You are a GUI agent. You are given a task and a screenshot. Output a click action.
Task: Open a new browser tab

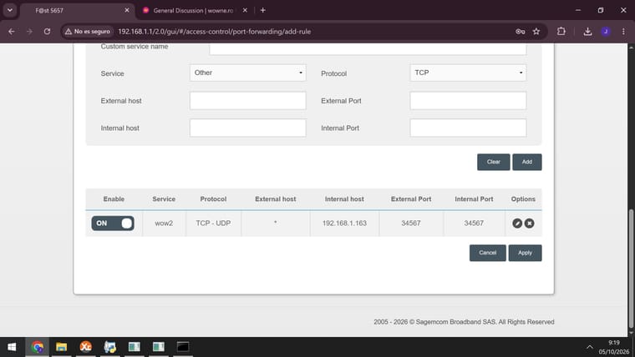pos(263,11)
